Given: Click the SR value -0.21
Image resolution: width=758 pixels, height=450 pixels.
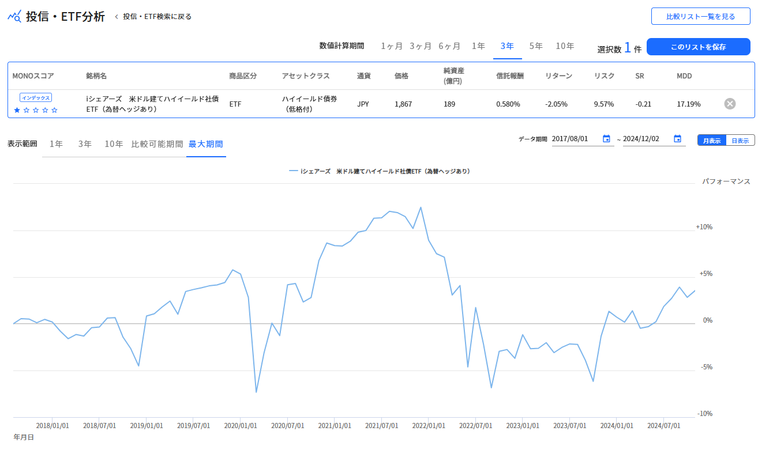Looking at the screenshot, I should pos(643,104).
